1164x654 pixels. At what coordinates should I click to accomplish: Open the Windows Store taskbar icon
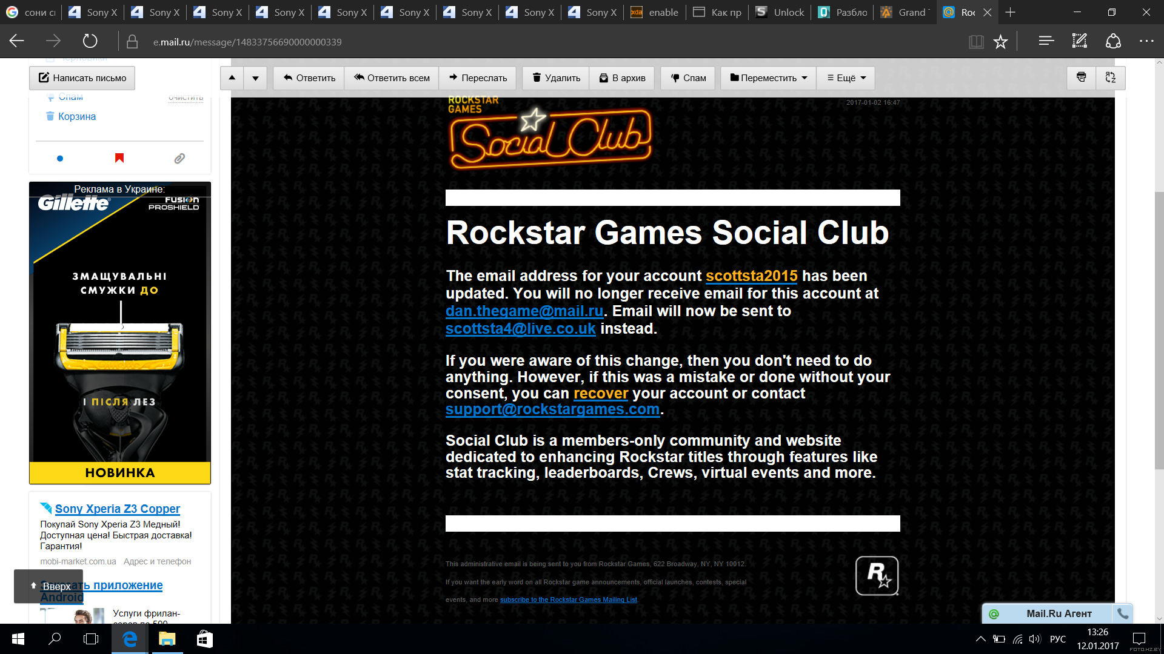[x=204, y=639]
